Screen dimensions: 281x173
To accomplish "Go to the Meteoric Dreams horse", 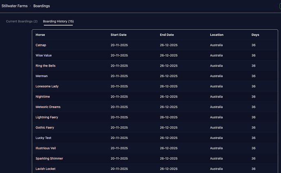I will coord(48,107).
